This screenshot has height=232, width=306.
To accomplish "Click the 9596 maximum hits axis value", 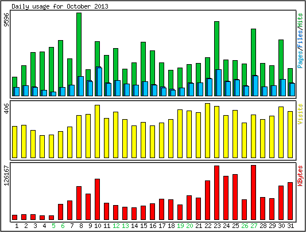I will [6, 19].
